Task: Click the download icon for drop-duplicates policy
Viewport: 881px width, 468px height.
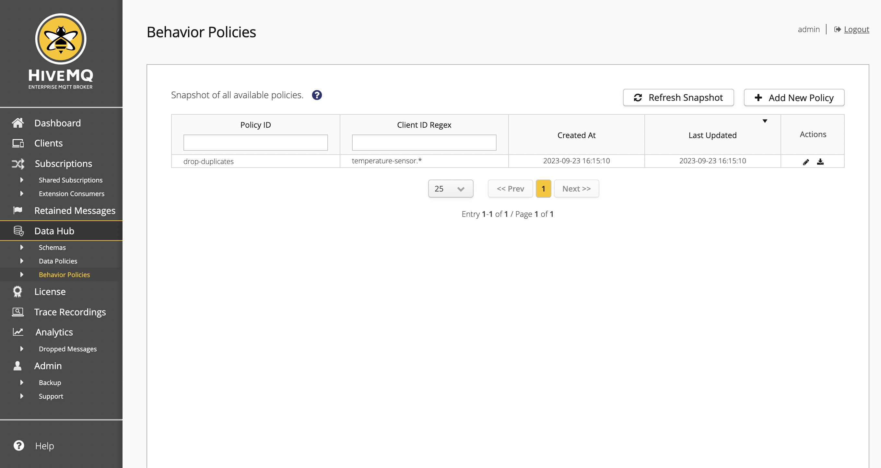Action: (x=820, y=161)
